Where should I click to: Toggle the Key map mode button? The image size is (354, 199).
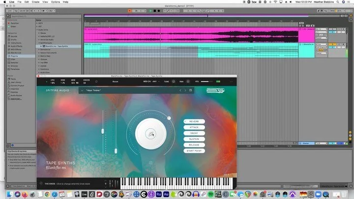click(326, 11)
